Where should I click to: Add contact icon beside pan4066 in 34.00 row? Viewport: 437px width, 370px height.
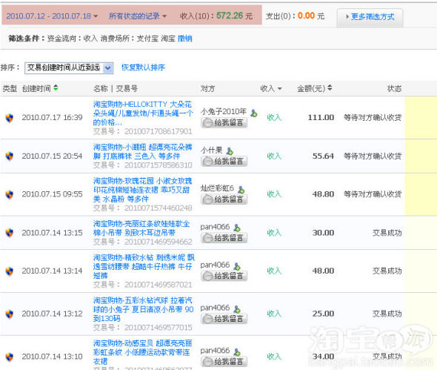(x=237, y=352)
